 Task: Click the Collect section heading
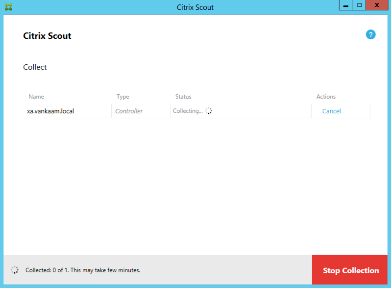(x=35, y=67)
